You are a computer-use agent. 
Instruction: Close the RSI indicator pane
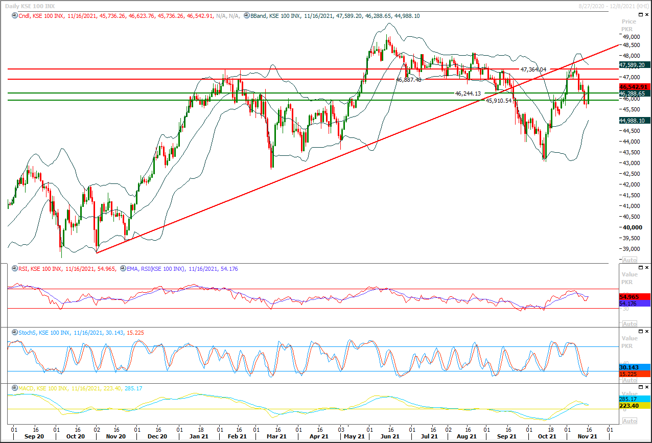tap(646, 267)
